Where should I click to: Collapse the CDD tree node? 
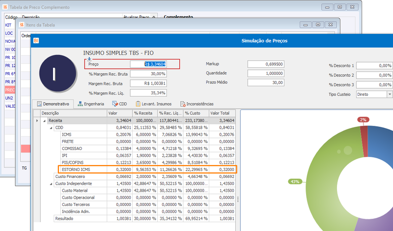51,128
